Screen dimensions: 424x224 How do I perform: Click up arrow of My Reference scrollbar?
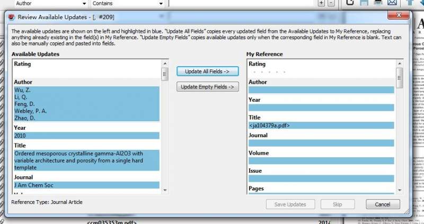point(400,63)
